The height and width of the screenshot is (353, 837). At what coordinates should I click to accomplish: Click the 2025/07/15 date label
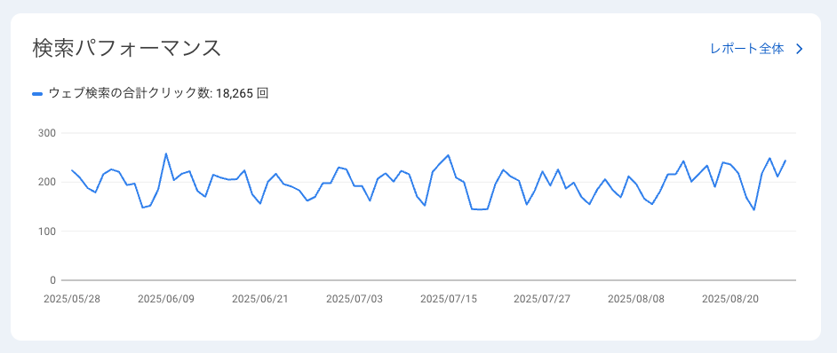[449, 299]
